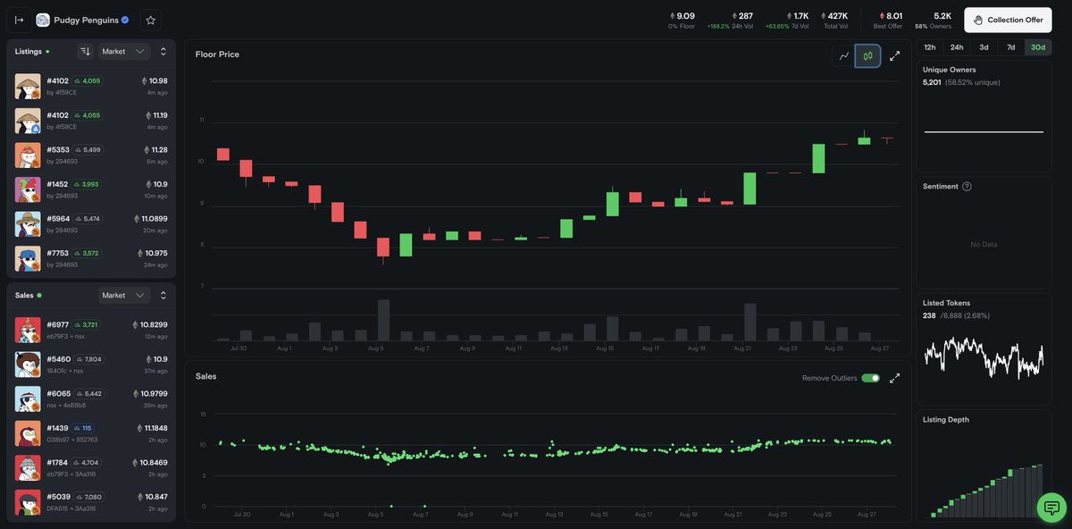The image size is (1072, 529).
Task: Collapse the Sales panel with chevrons
Action: 163,295
